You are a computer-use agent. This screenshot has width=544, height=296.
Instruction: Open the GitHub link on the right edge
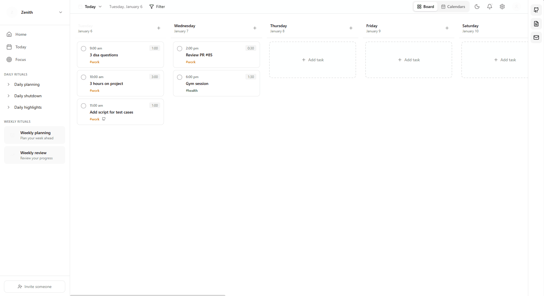(536, 10)
